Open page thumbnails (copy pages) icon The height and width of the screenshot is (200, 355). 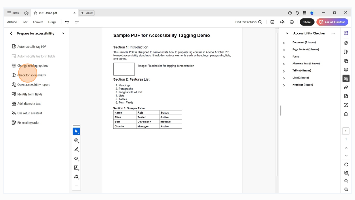(x=346, y=61)
